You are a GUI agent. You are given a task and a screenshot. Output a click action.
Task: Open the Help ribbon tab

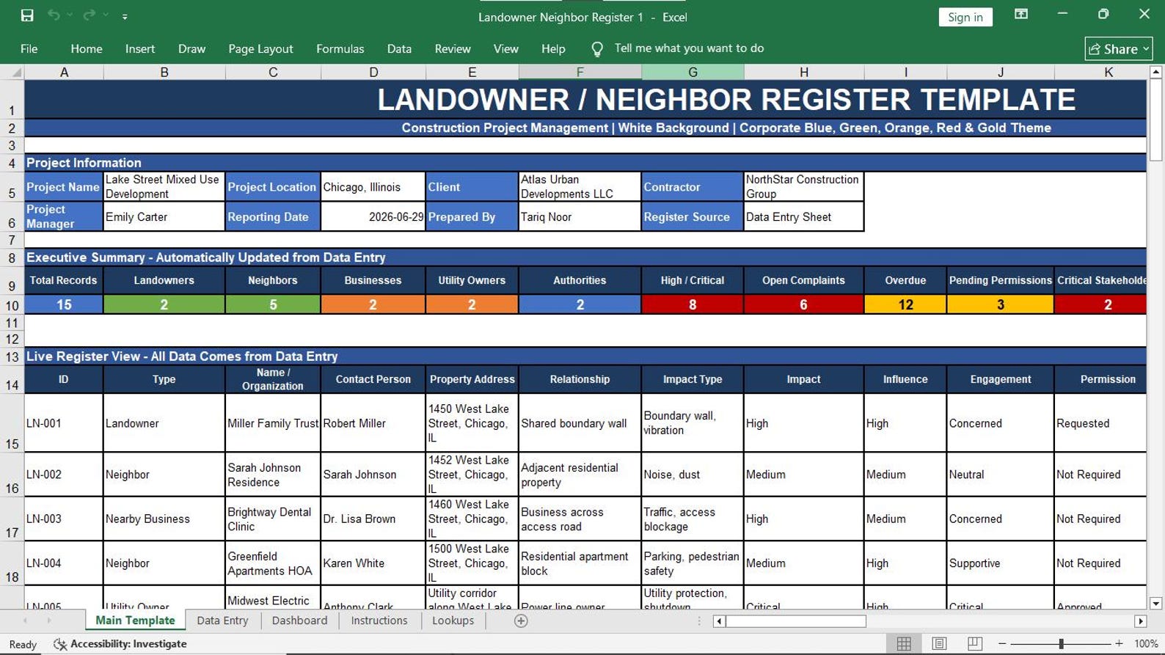tap(553, 48)
